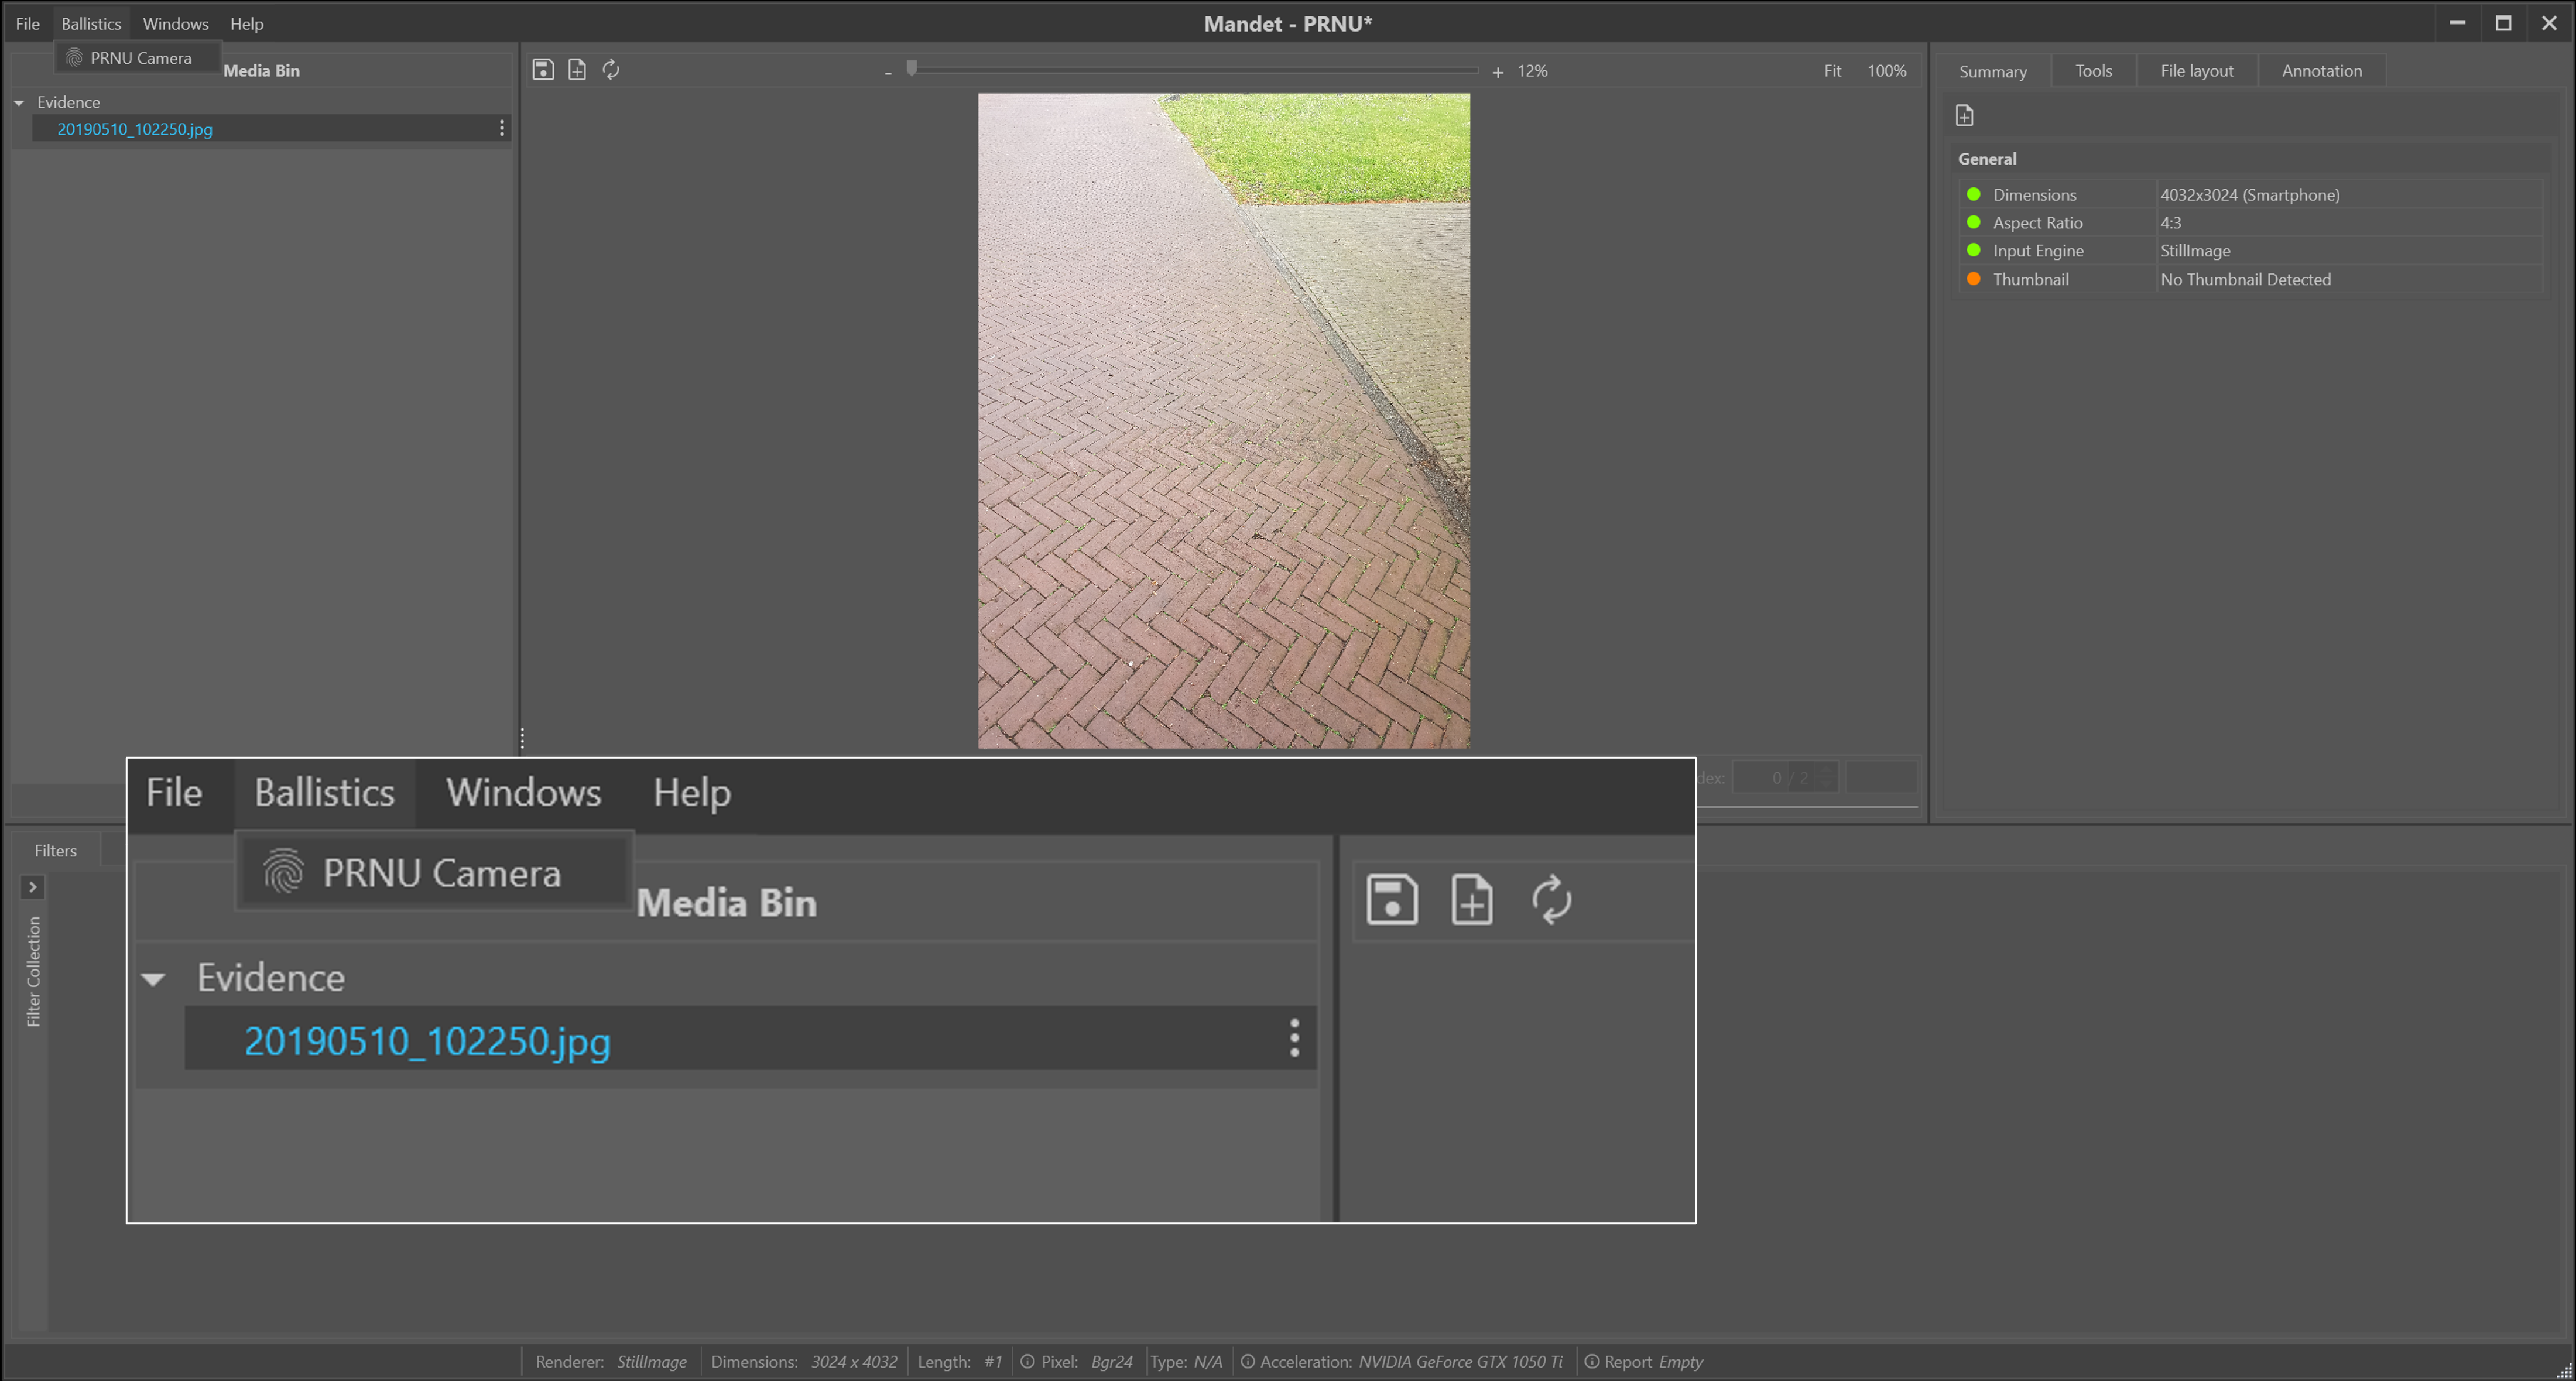Click Report Empty in the status bar
Image resolution: width=2576 pixels, height=1381 pixels.
[x=1653, y=1362]
